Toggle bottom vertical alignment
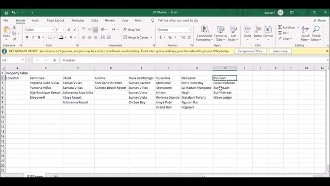 (x=95, y=29)
